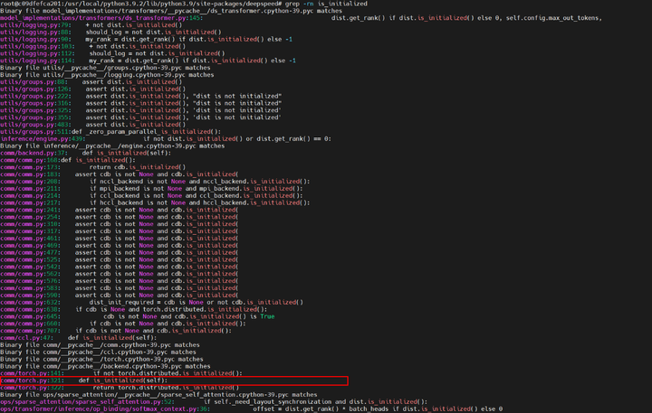Click the backend.cpython-39.pyc binary match line
The width and height of the screenshot is (652, 413).
click(x=105, y=366)
